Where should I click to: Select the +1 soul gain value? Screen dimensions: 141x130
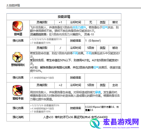tap(60, 22)
